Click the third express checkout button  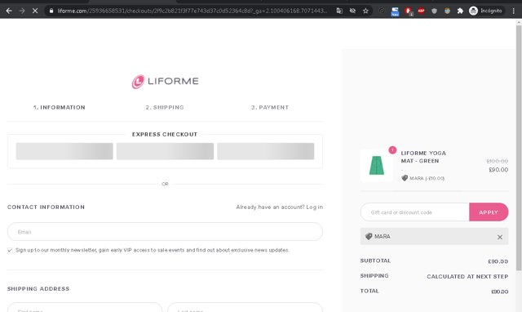pos(266,151)
